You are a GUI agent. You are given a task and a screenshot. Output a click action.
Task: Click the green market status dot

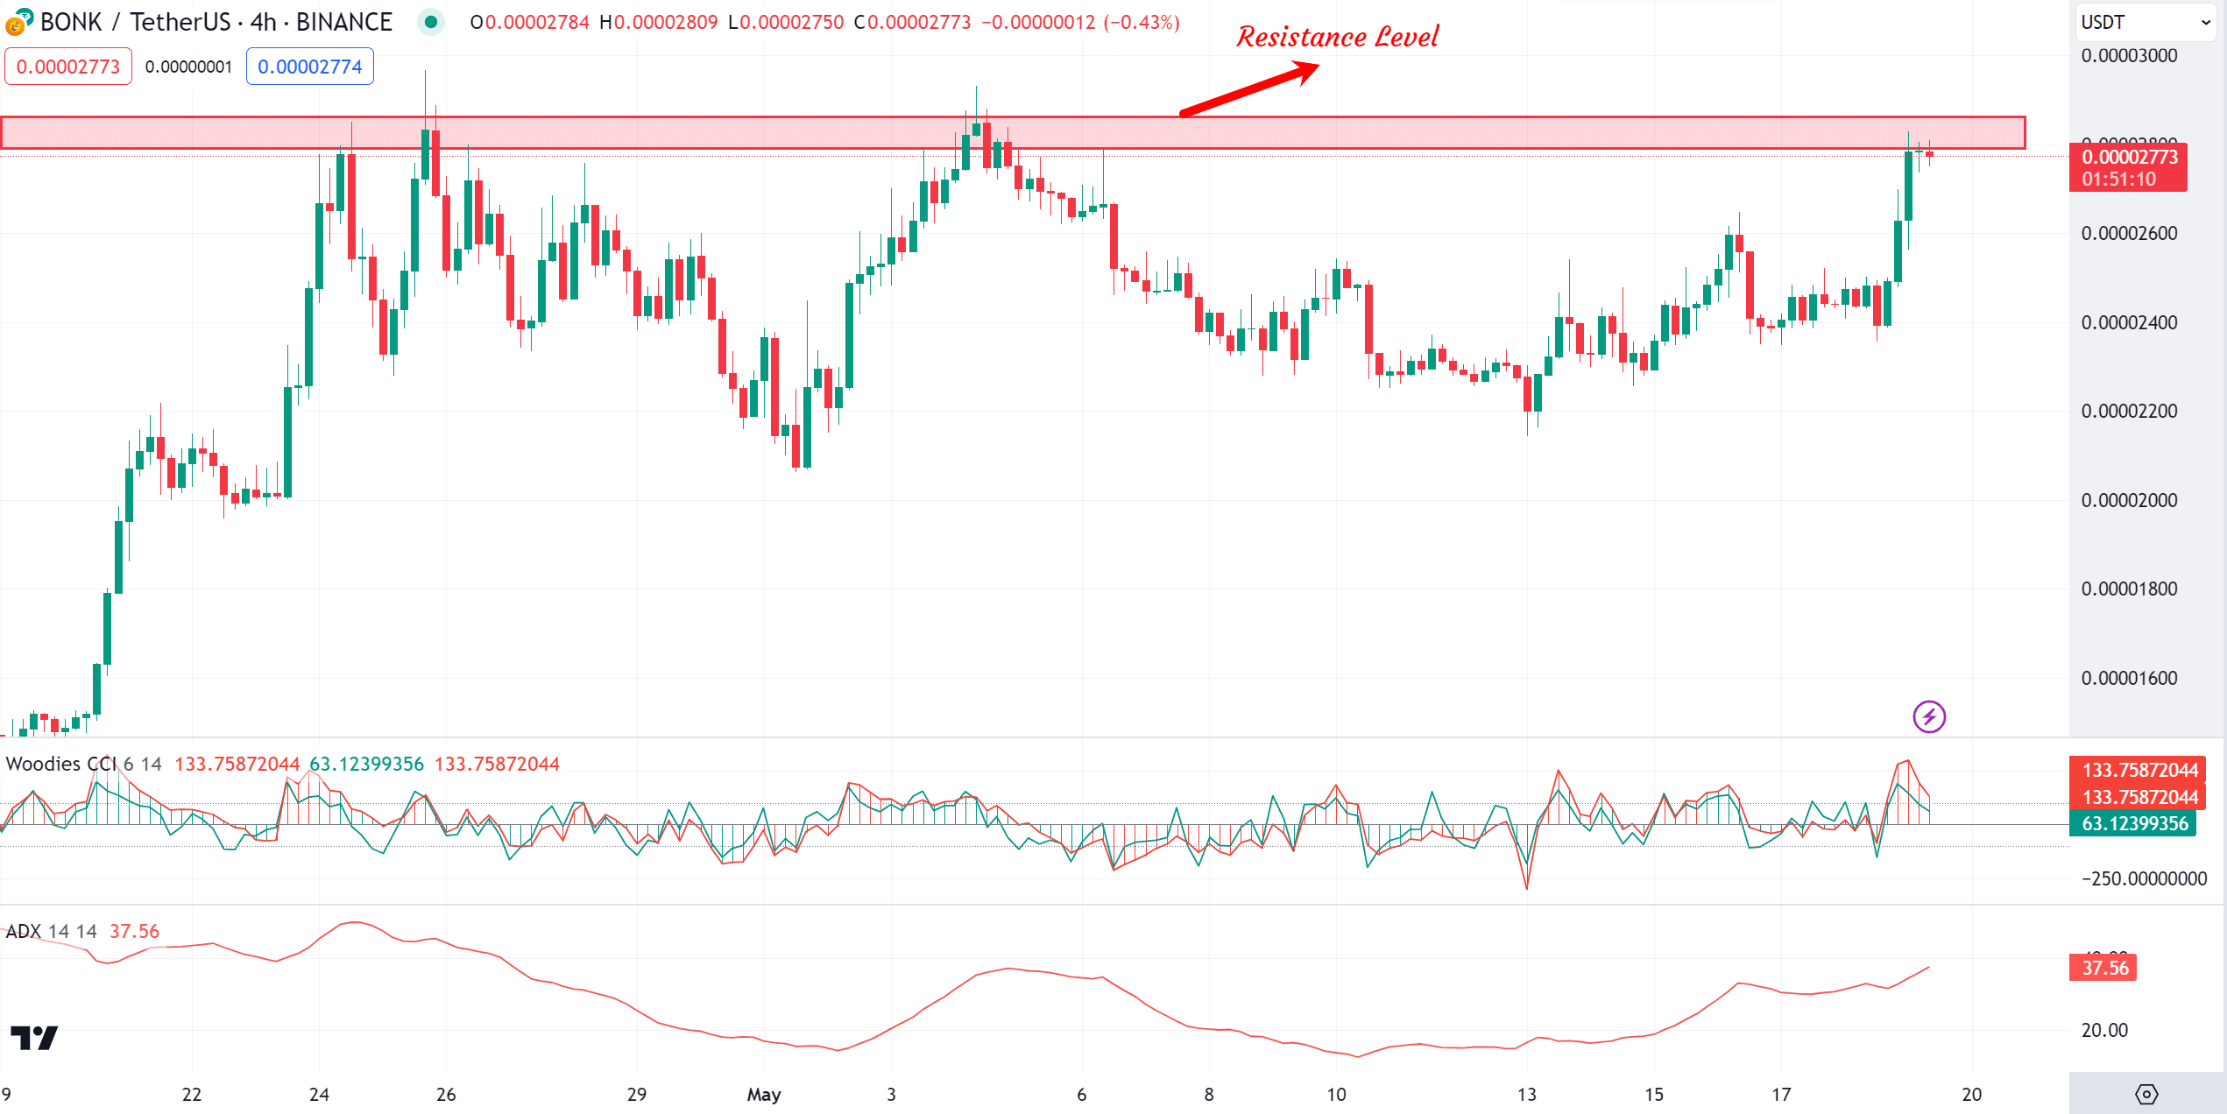[x=431, y=22]
